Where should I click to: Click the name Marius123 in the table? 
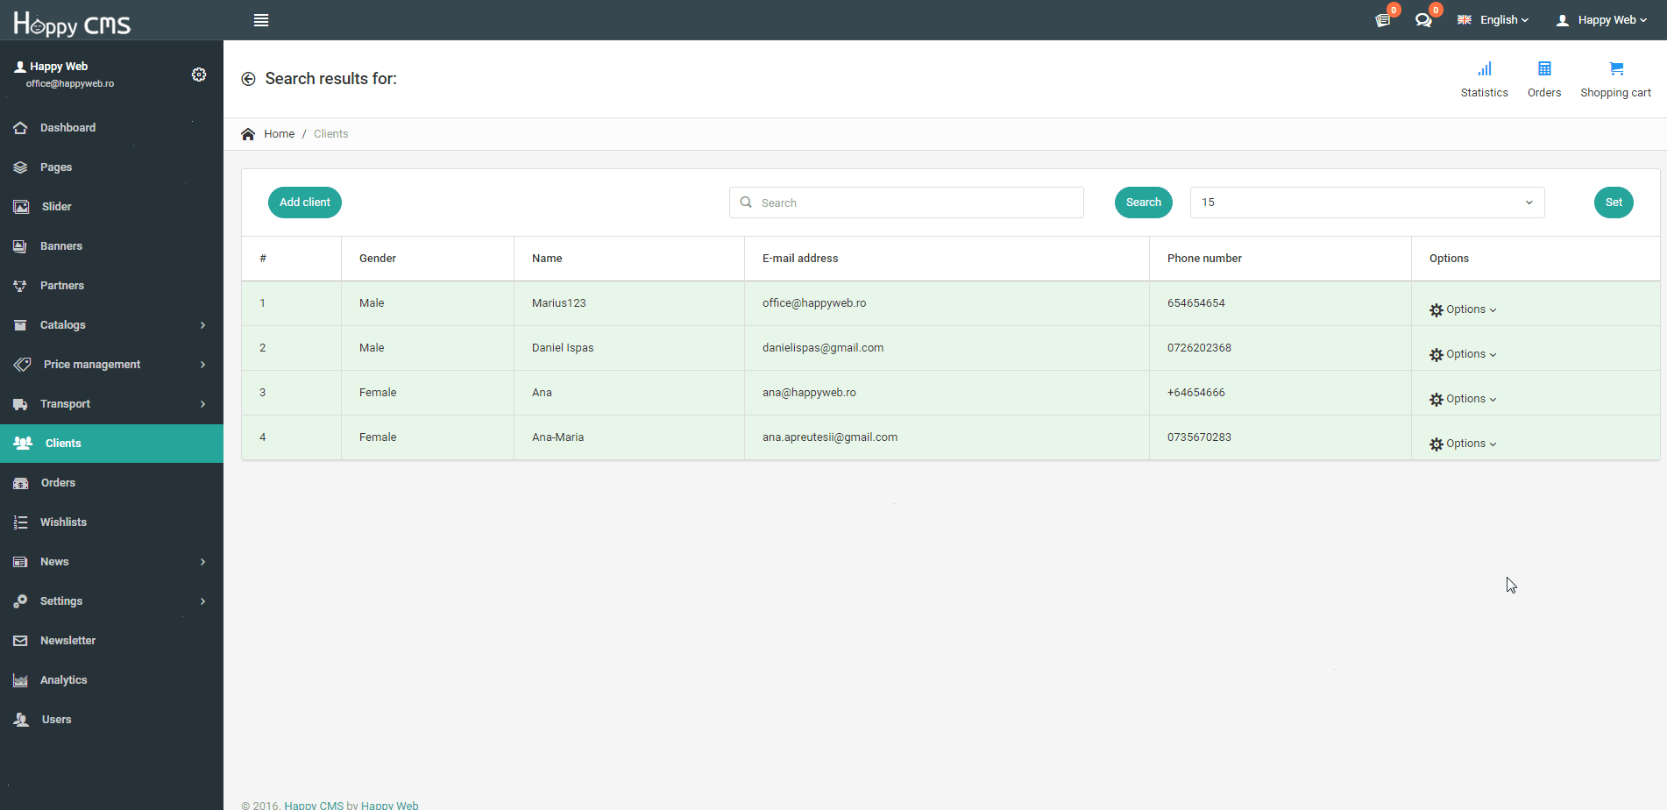(x=559, y=303)
